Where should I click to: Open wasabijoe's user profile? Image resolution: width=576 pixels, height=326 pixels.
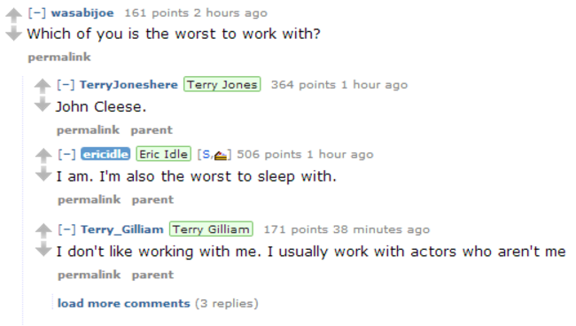82,13
